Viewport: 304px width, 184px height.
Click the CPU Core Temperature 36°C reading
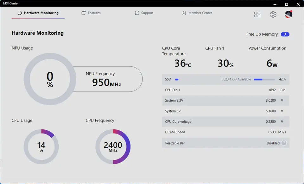coord(183,63)
